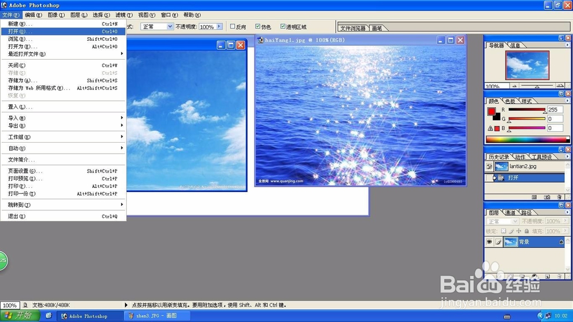Expand the 工作组 submenu
Viewport: 573px width, 322px height.
pyautogui.click(x=121, y=137)
